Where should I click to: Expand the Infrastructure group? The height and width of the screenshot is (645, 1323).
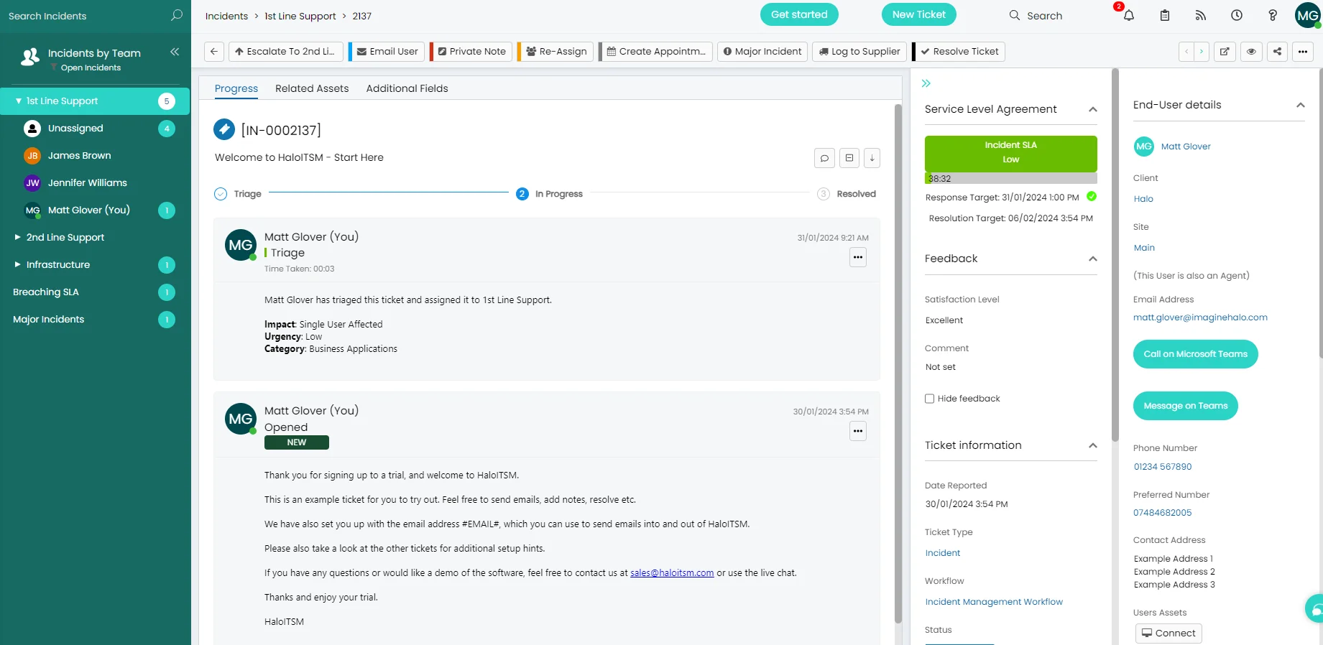pyautogui.click(x=18, y=264)
